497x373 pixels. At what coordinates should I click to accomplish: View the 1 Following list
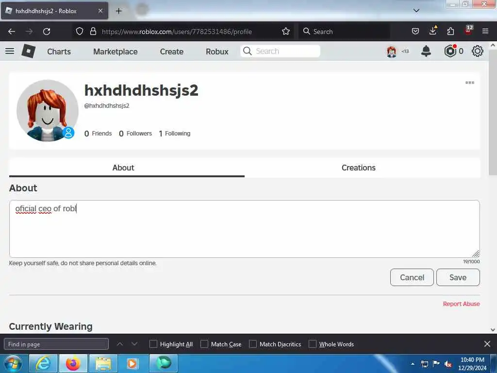(x=175, y=134)
